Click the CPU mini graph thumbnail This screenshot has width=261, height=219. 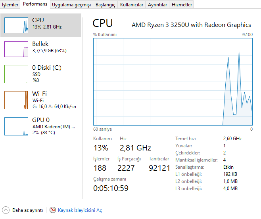[16, 25]
